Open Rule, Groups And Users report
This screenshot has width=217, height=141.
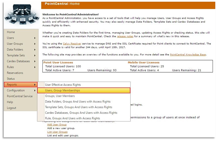point(84,118)
